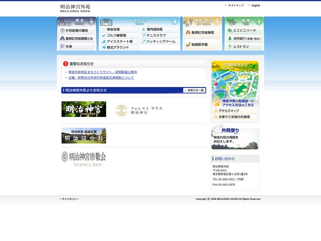Open the サイトマップ link
Viewport: 321px width, 241px height.
click(x=236, y=5)
